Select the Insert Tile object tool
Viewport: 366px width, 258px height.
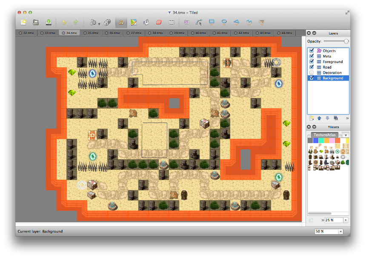[x=262, y=22]
